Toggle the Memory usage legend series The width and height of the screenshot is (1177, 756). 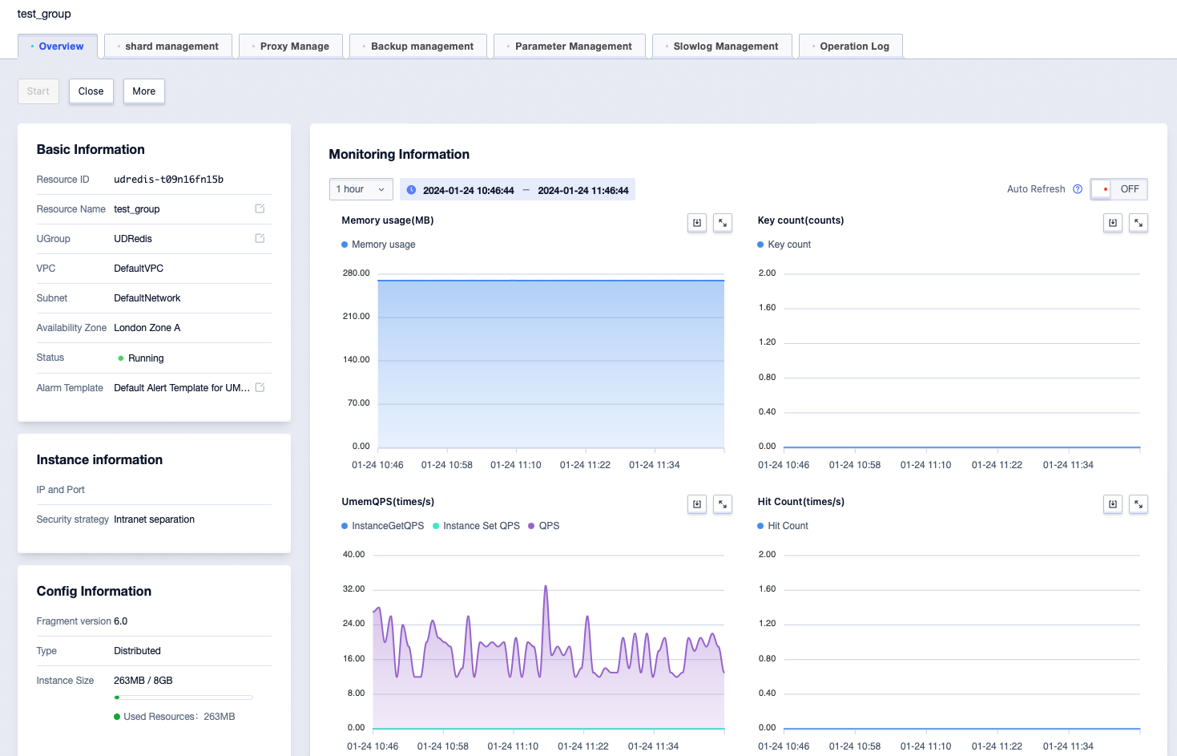tap(378, 245)
